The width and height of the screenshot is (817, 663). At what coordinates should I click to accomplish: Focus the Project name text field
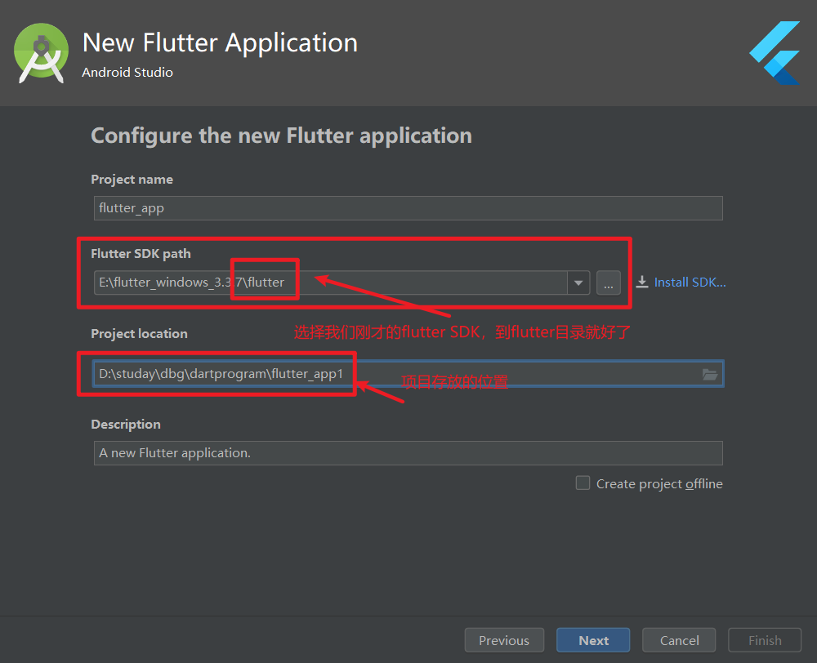pyautogui.click(x=408, y=208)
